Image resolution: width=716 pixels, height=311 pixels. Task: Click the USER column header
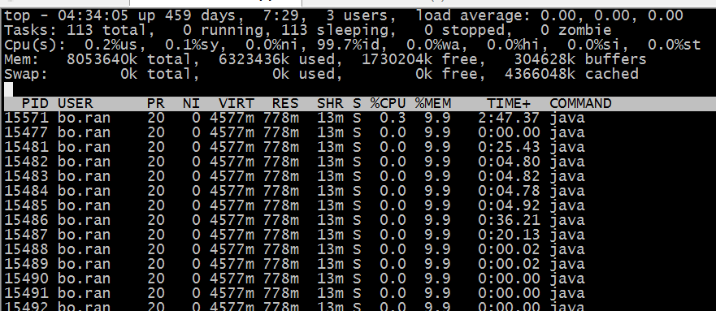pos(76,103)
